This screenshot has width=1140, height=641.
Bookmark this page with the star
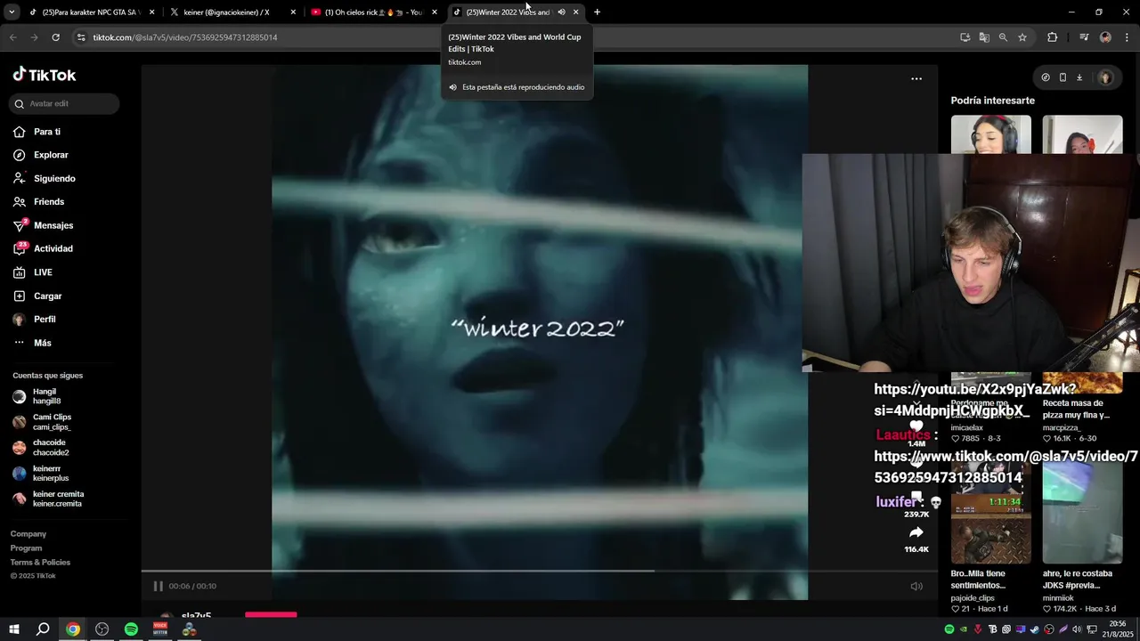tap(1022, 37)
